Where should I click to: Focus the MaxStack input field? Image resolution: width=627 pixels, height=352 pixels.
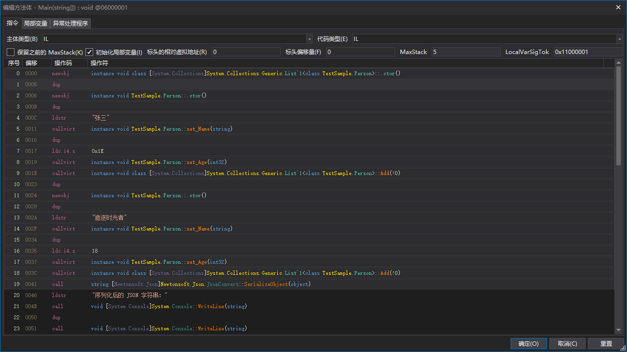[465, 52]
